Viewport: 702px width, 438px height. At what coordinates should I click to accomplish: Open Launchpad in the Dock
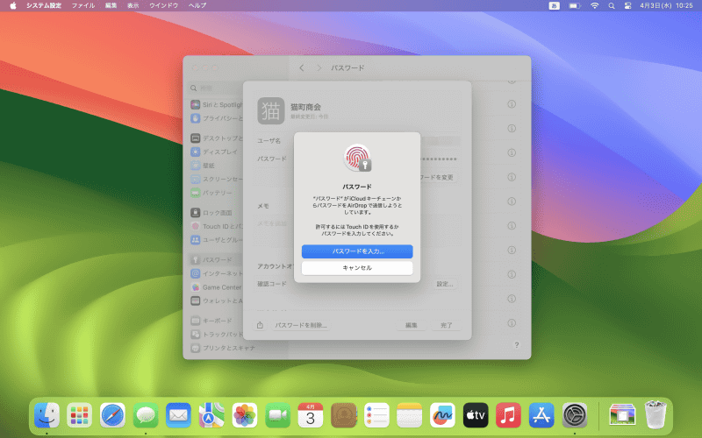(x=79, y=415)
